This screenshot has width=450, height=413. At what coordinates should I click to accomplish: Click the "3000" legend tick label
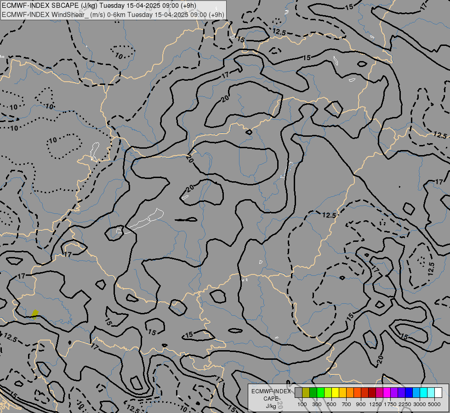420,404
